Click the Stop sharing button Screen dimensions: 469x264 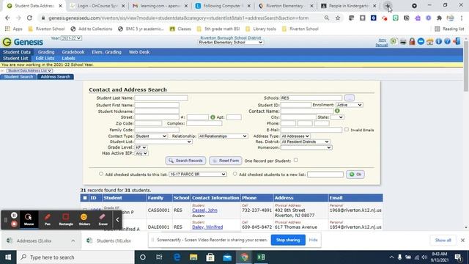288,240
